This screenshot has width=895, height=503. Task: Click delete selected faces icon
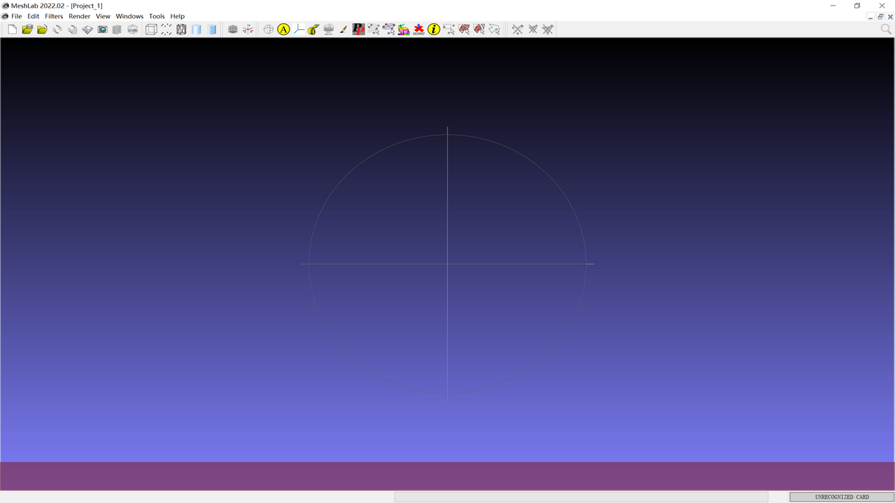pos(533,29)
